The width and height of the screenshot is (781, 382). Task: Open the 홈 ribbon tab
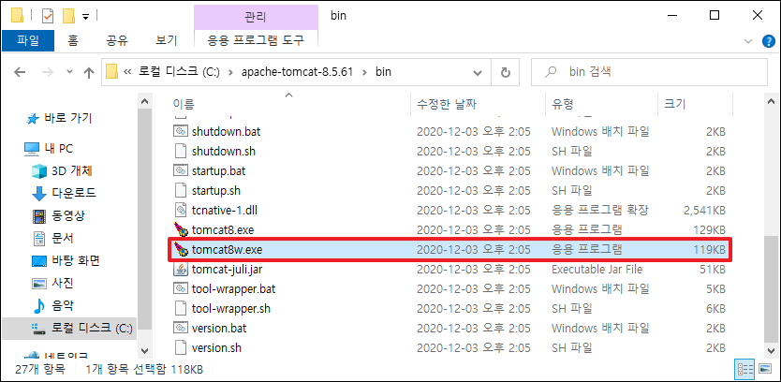(x=73, y=40)
